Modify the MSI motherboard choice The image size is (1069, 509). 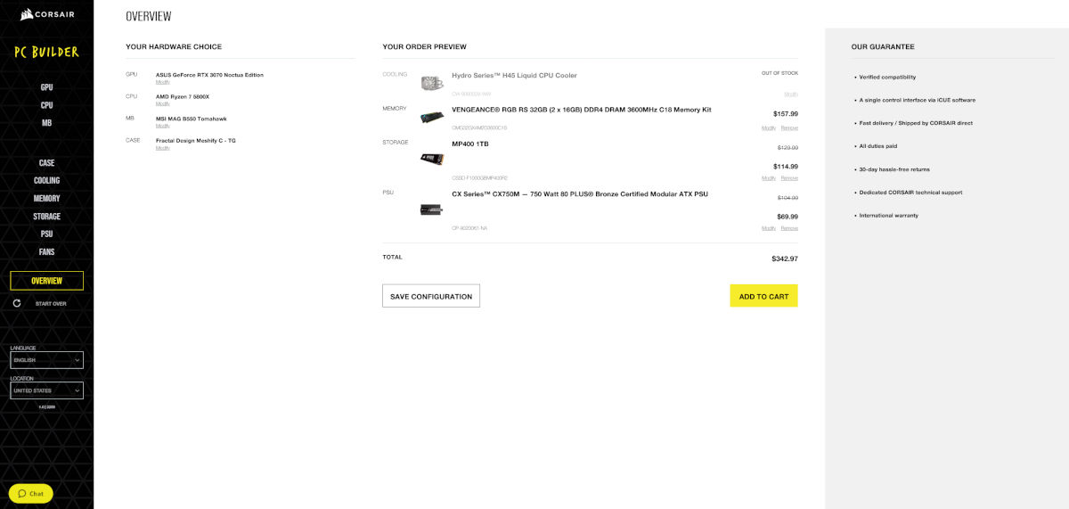pos(163,126)
